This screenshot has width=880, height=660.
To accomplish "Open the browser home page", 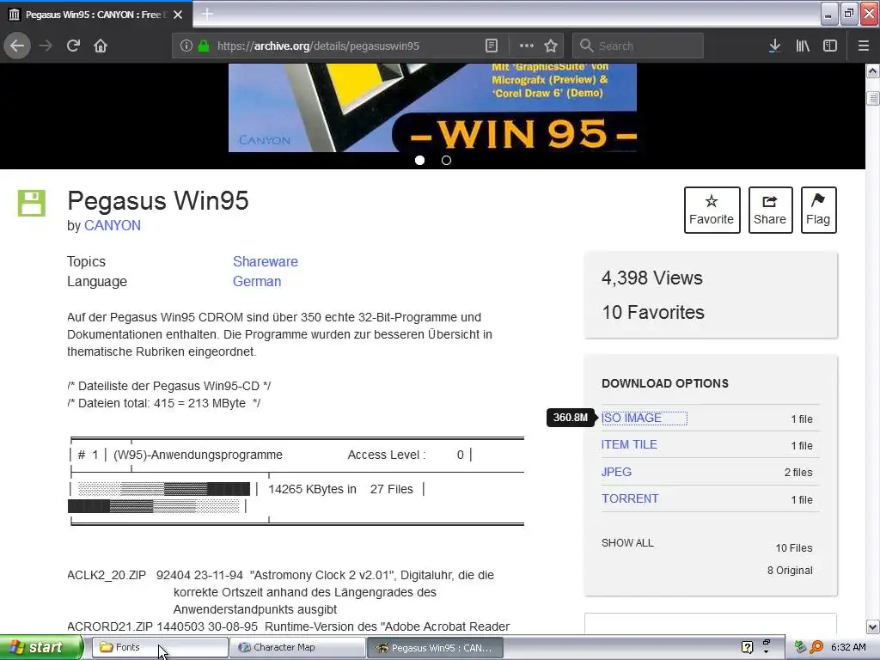I will click(x=101, y=46).
